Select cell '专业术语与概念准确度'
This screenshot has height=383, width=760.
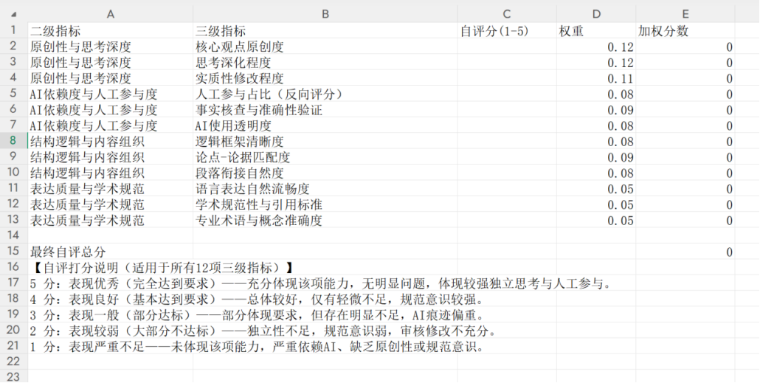tap(325, 221)
